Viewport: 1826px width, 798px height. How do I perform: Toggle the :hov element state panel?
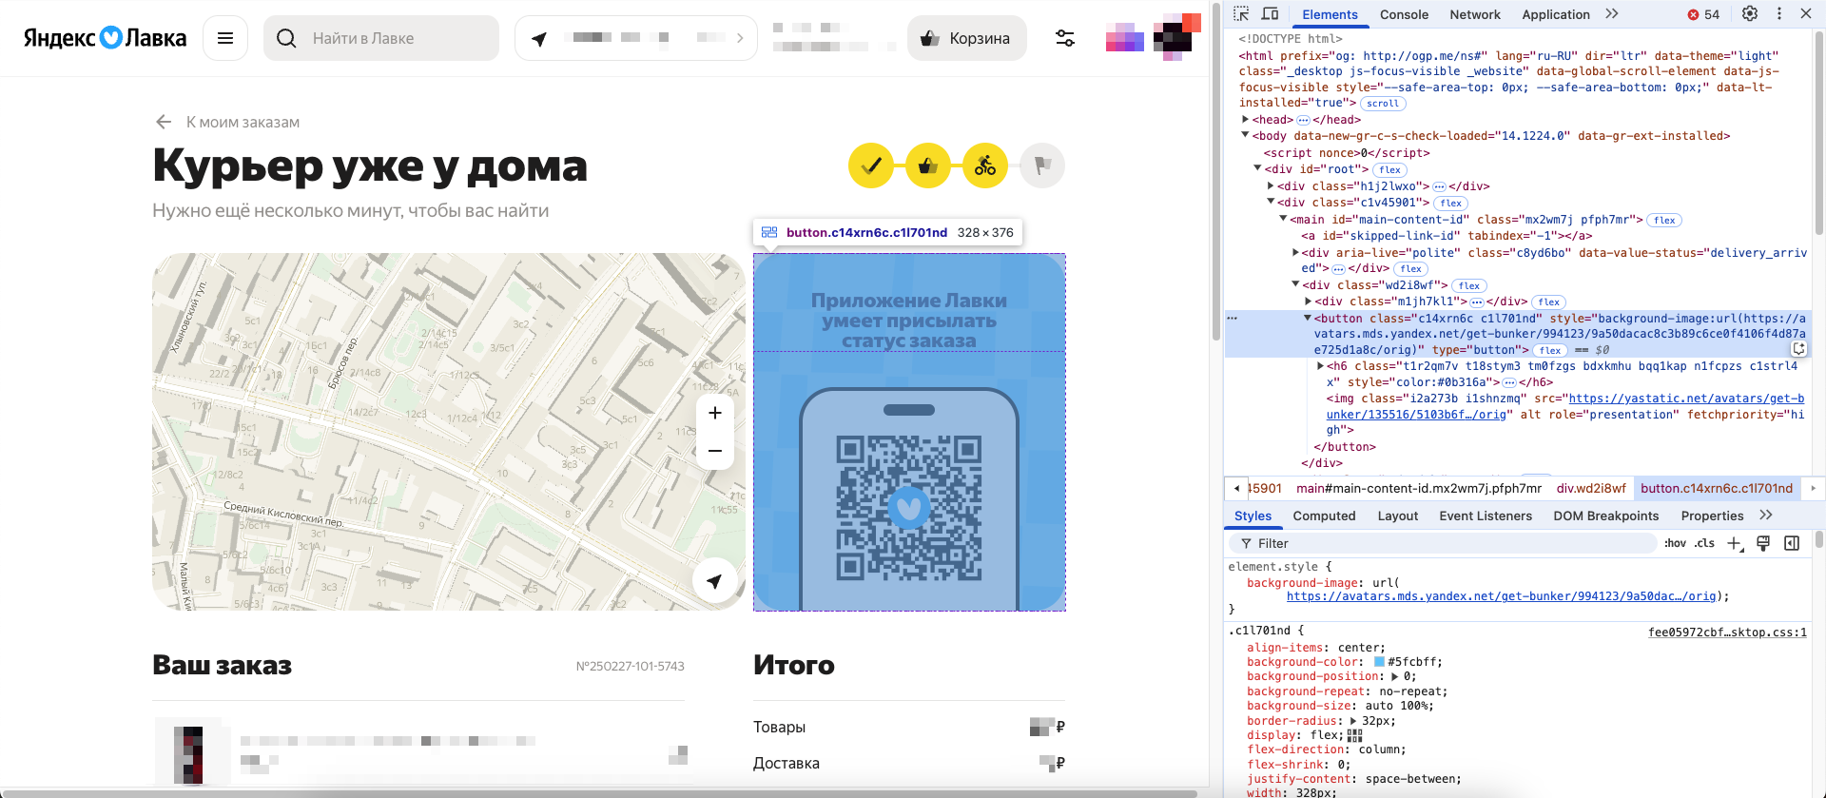point(1675,543)
